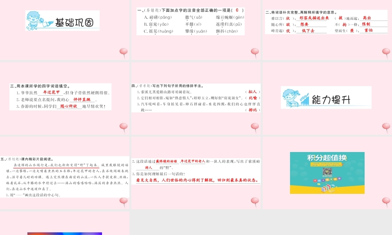
Task: Click the lollipop icon on the 基础巩固 slide
Action: coord(123,53)
